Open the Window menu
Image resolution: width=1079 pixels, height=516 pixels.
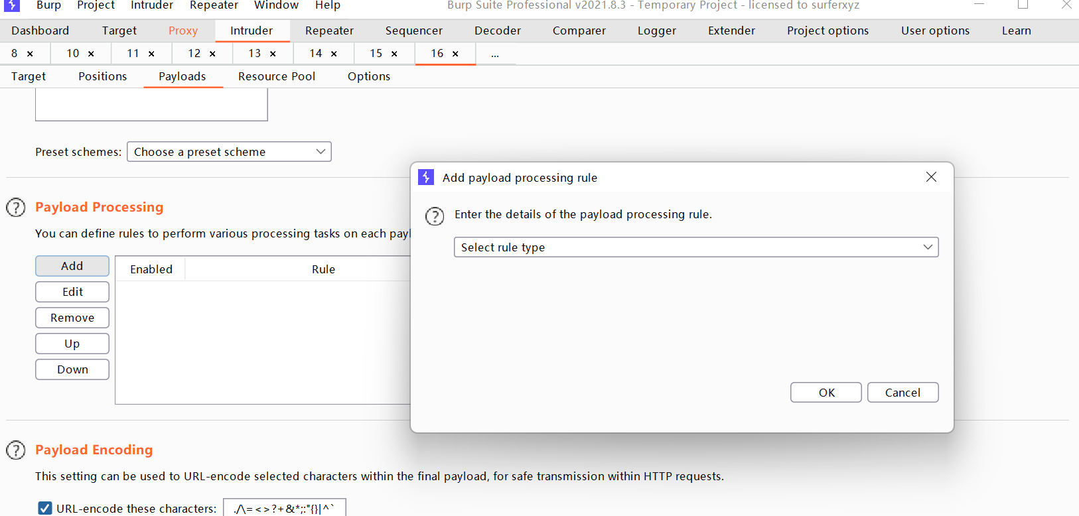point(276,5)
